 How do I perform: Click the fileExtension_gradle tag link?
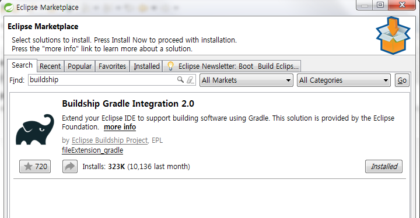point(92,150)
